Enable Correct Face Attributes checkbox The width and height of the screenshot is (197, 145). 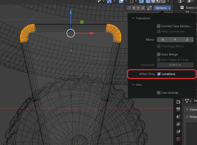pyautogui.click(x=159, y=26)
